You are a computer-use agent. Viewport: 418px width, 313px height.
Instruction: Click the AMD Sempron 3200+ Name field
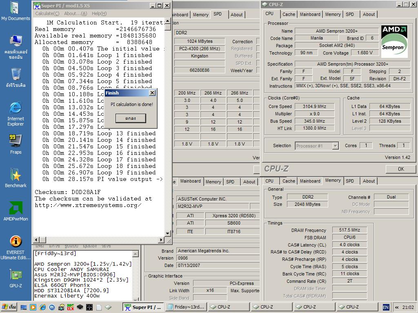(x=337, y=31)
